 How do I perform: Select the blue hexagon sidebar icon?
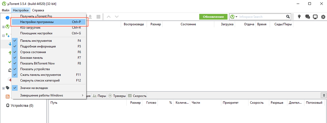pos(8,18)
